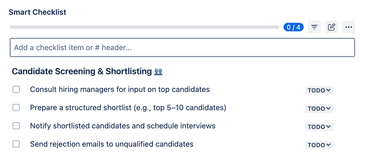Screen dimensions: 367x163
Task: Open TODO dropdown for rejection emails item
Action: (319, 145)
